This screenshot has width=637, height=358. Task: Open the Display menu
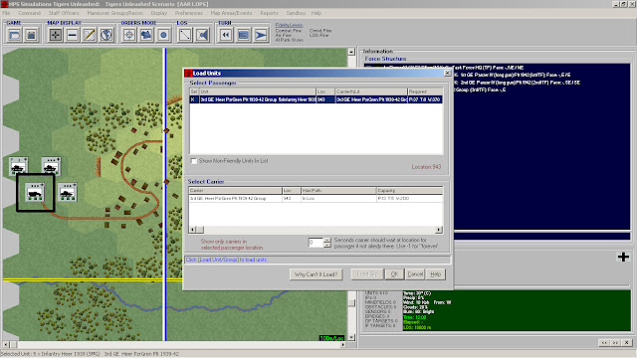tap(159, 13)
